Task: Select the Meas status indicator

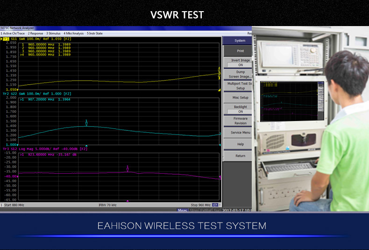Action: point(182,210)
